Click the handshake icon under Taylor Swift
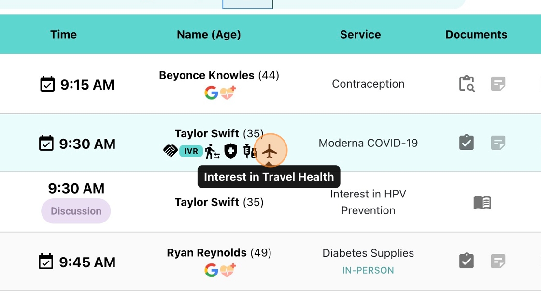The image size is (541, 301). (x=170, y=151)
